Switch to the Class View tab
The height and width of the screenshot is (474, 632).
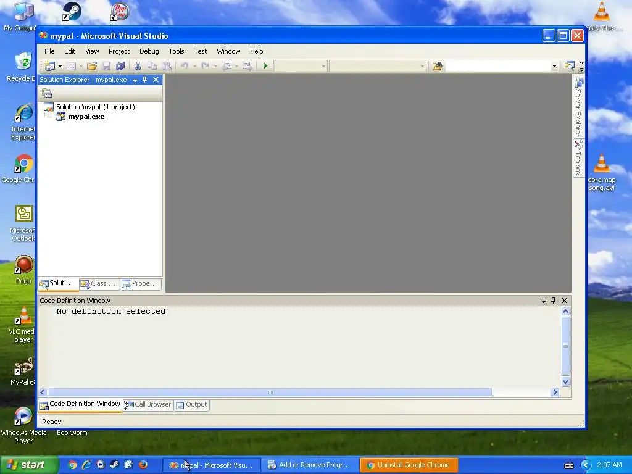(x=99, y=284)
